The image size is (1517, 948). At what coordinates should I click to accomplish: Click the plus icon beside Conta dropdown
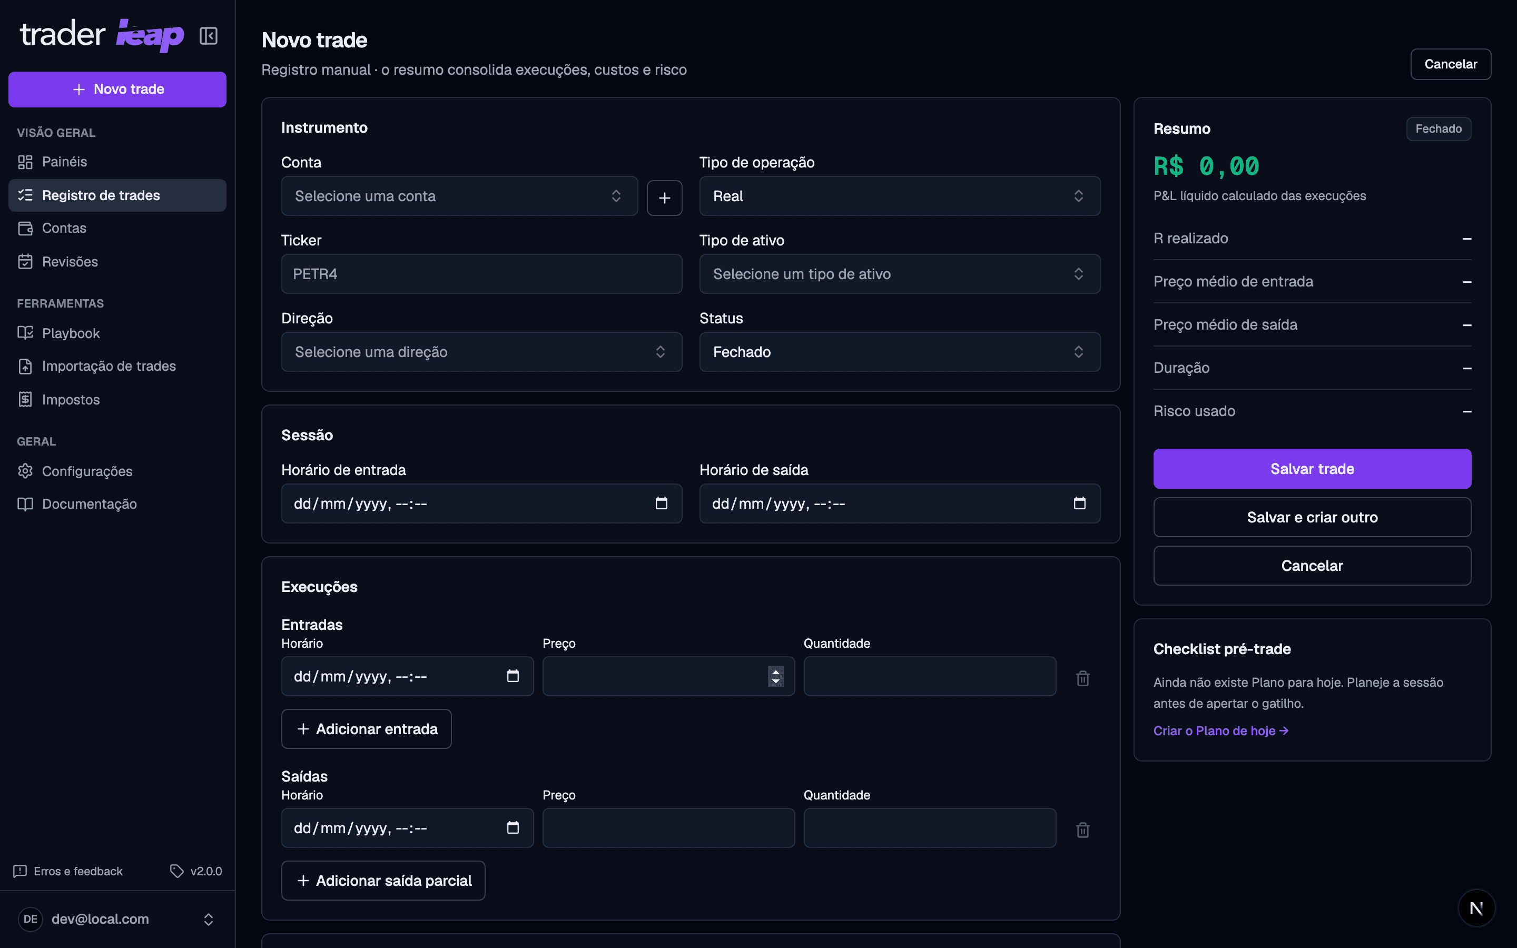click(x=664, y=197)
